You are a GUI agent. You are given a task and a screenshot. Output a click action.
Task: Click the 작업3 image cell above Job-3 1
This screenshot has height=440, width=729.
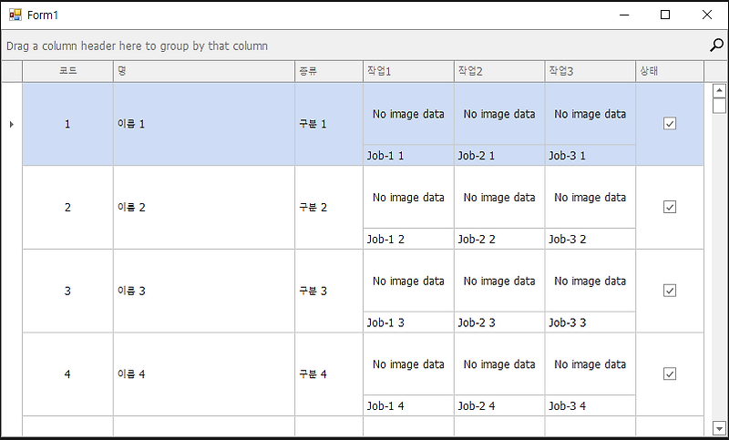(590, 114)
